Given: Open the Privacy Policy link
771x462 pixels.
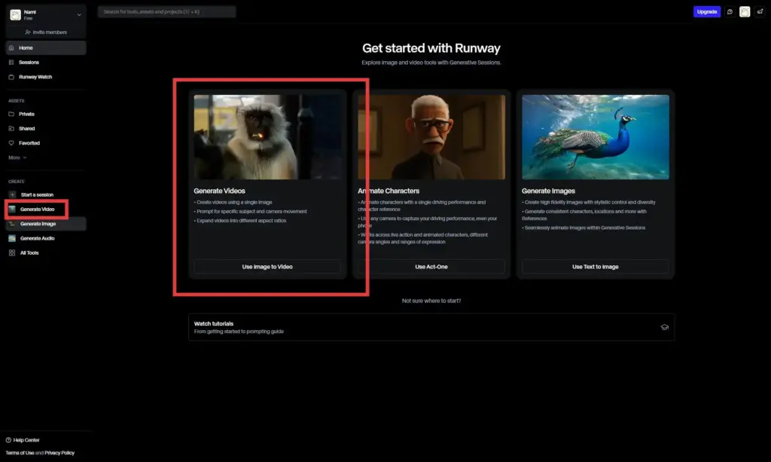Looking at the screenshot, I should tap(59, 453).
